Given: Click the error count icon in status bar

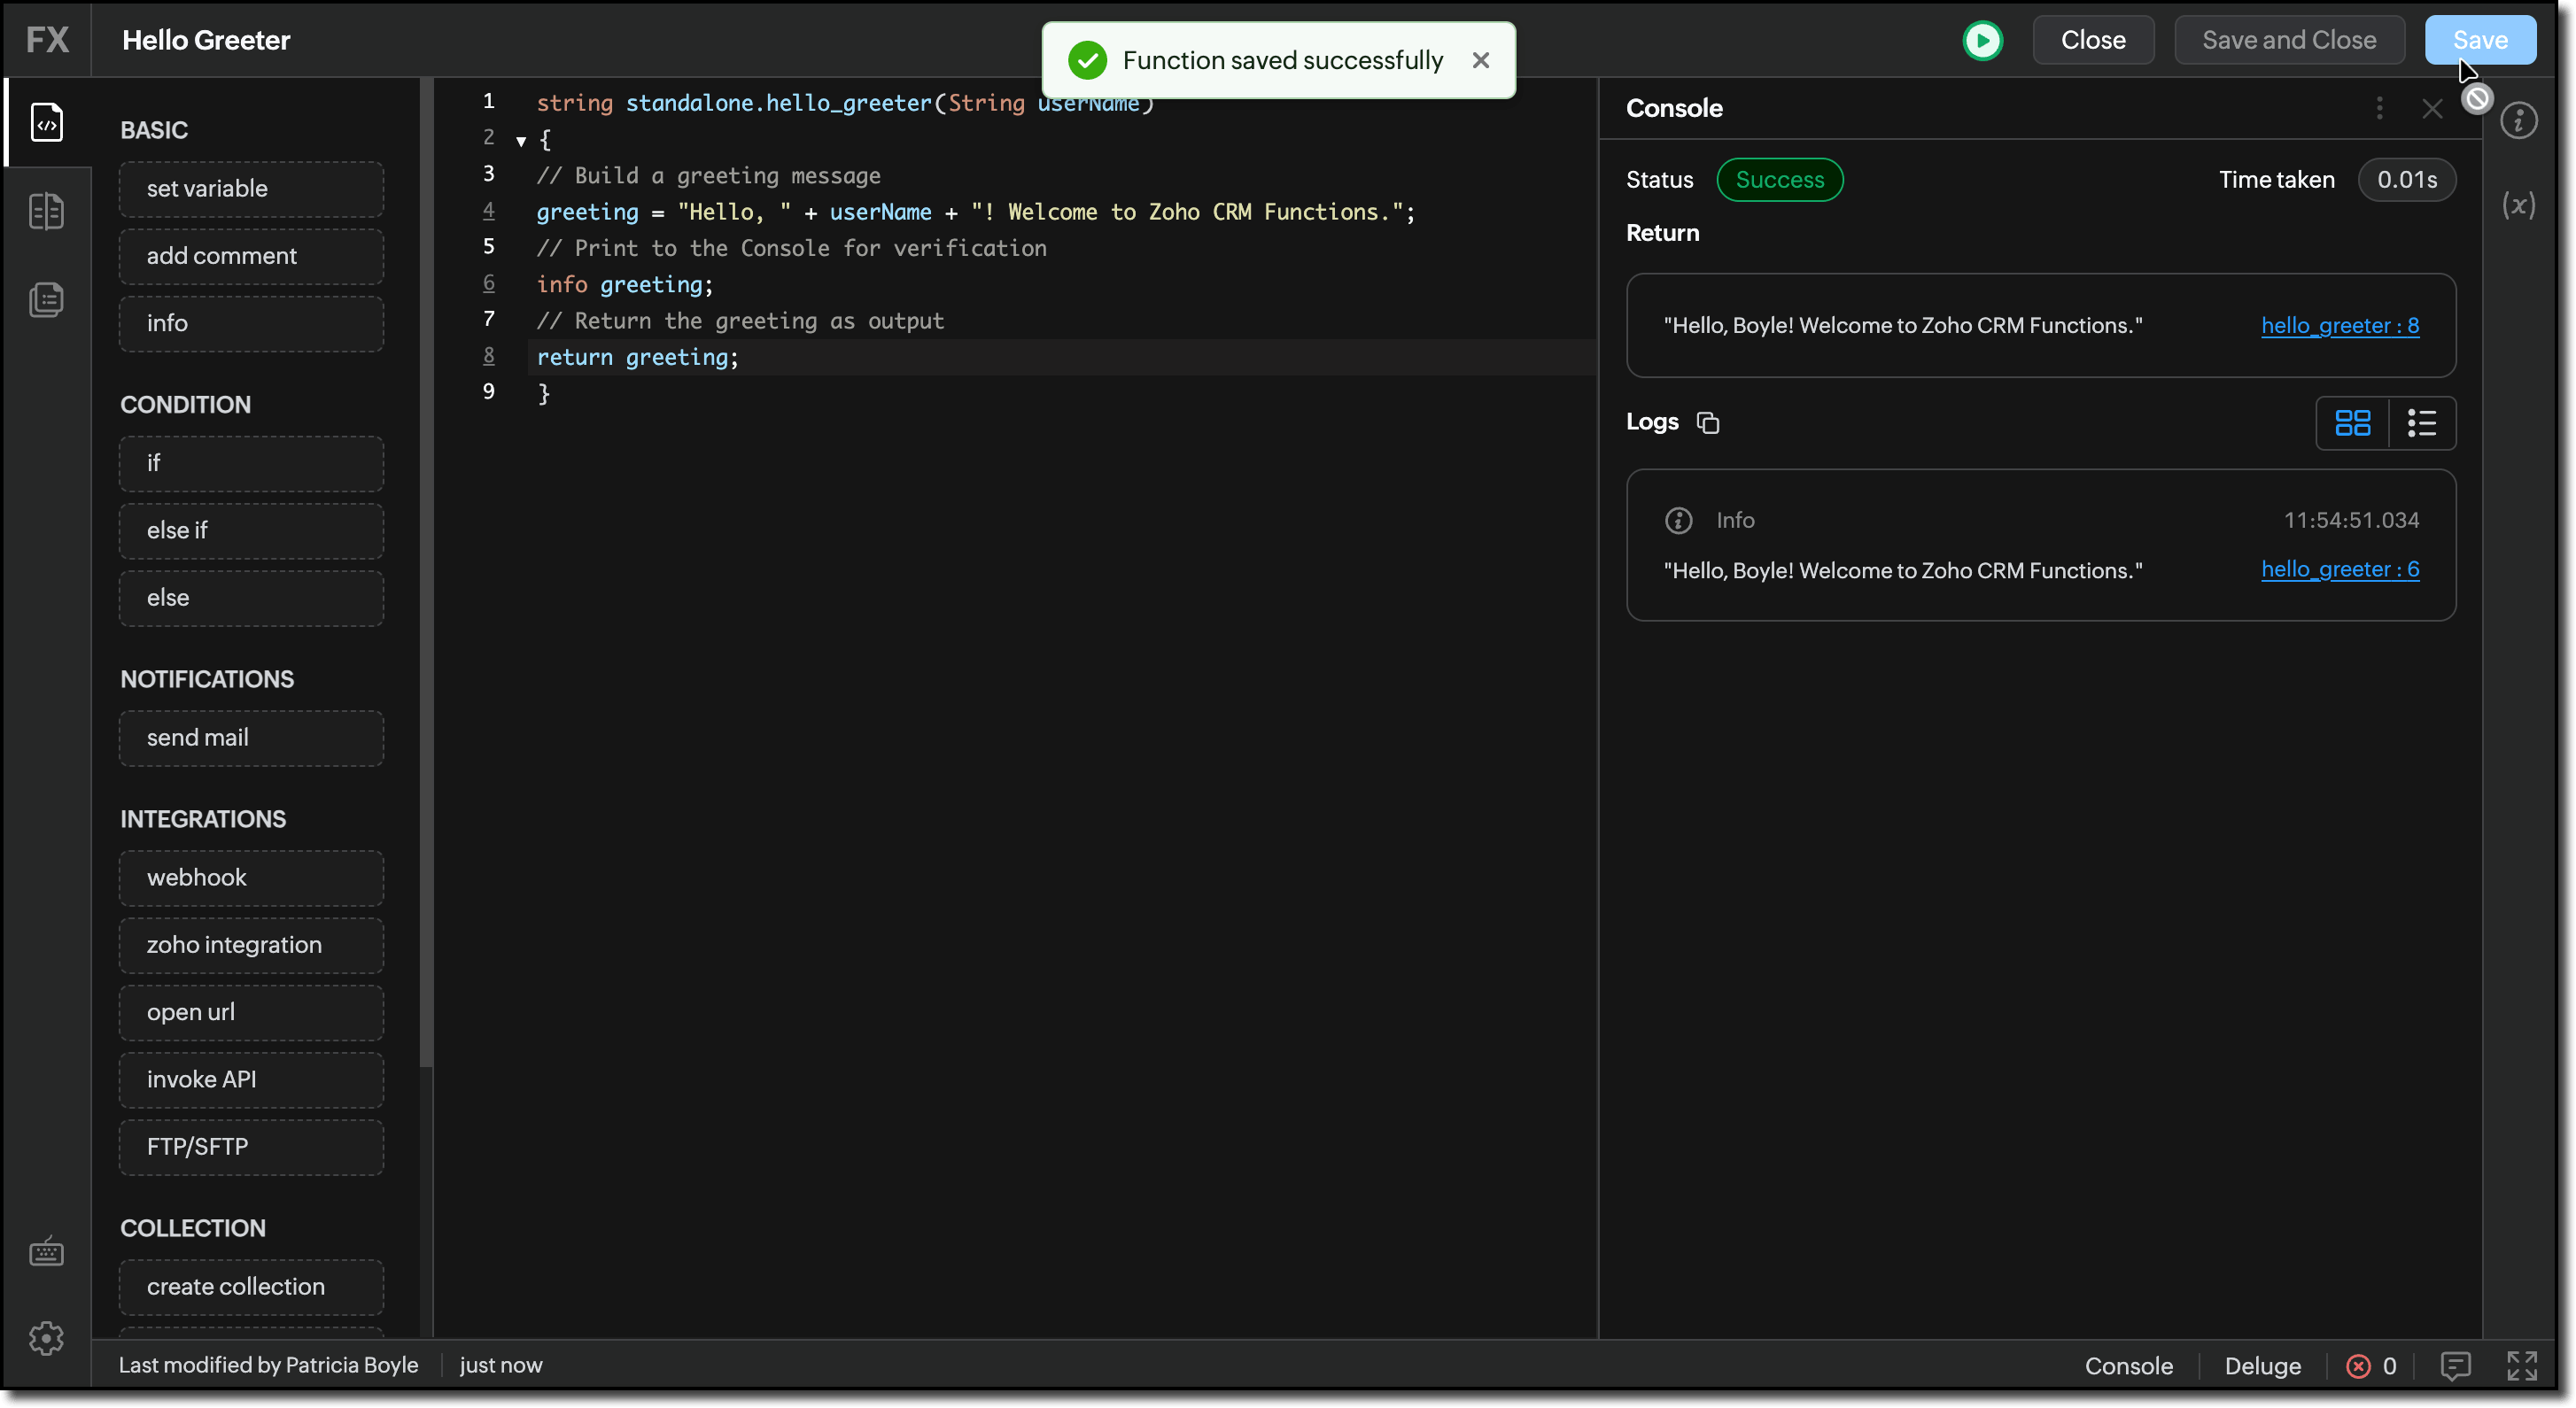Looking at the screenshot, I should 2358,1366.
